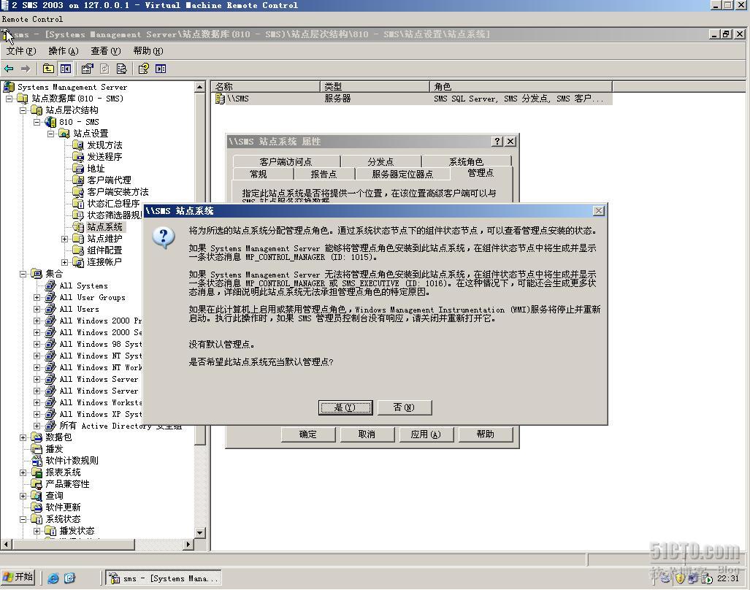Viewport: 750px width, 590px height.
Task: Switch to the 服务器定位器点 tab
Action: point(402,174)
